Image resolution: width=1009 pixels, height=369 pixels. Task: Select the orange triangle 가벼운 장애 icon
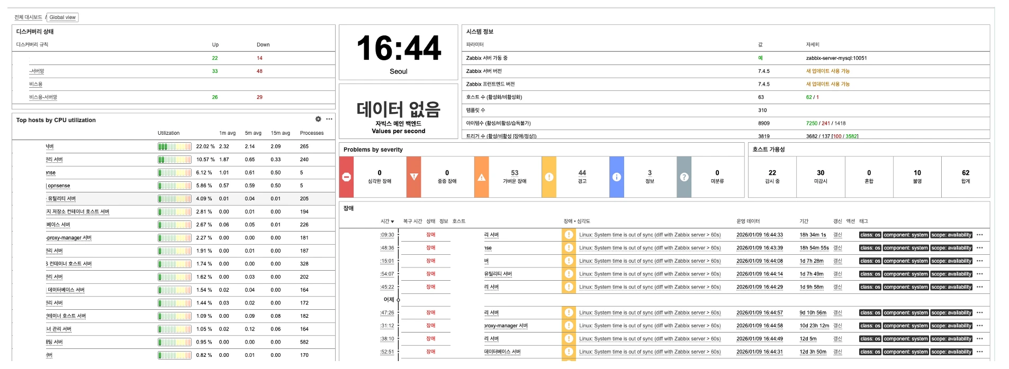[x=481, y=177]
